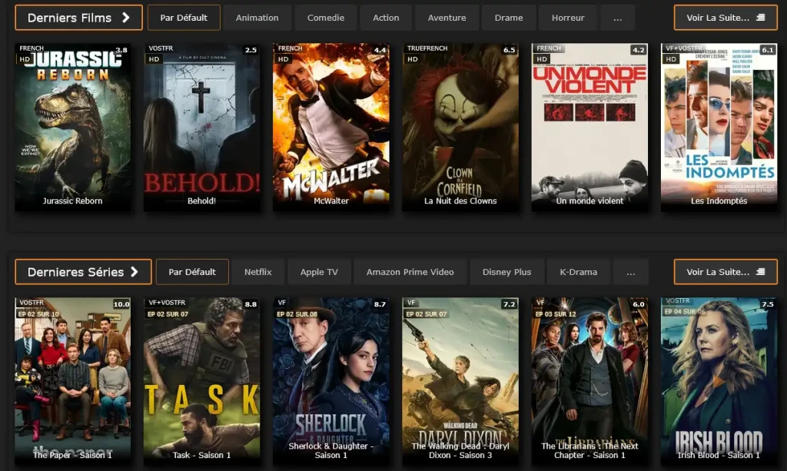Filter series by Netflix
The image size is (787, 471).
(x=258, y=272)
